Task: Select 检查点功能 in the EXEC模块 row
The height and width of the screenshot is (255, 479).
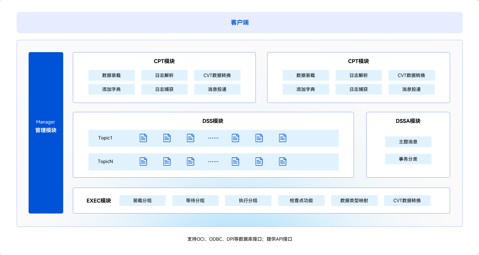Action: (x=301, y=201)
